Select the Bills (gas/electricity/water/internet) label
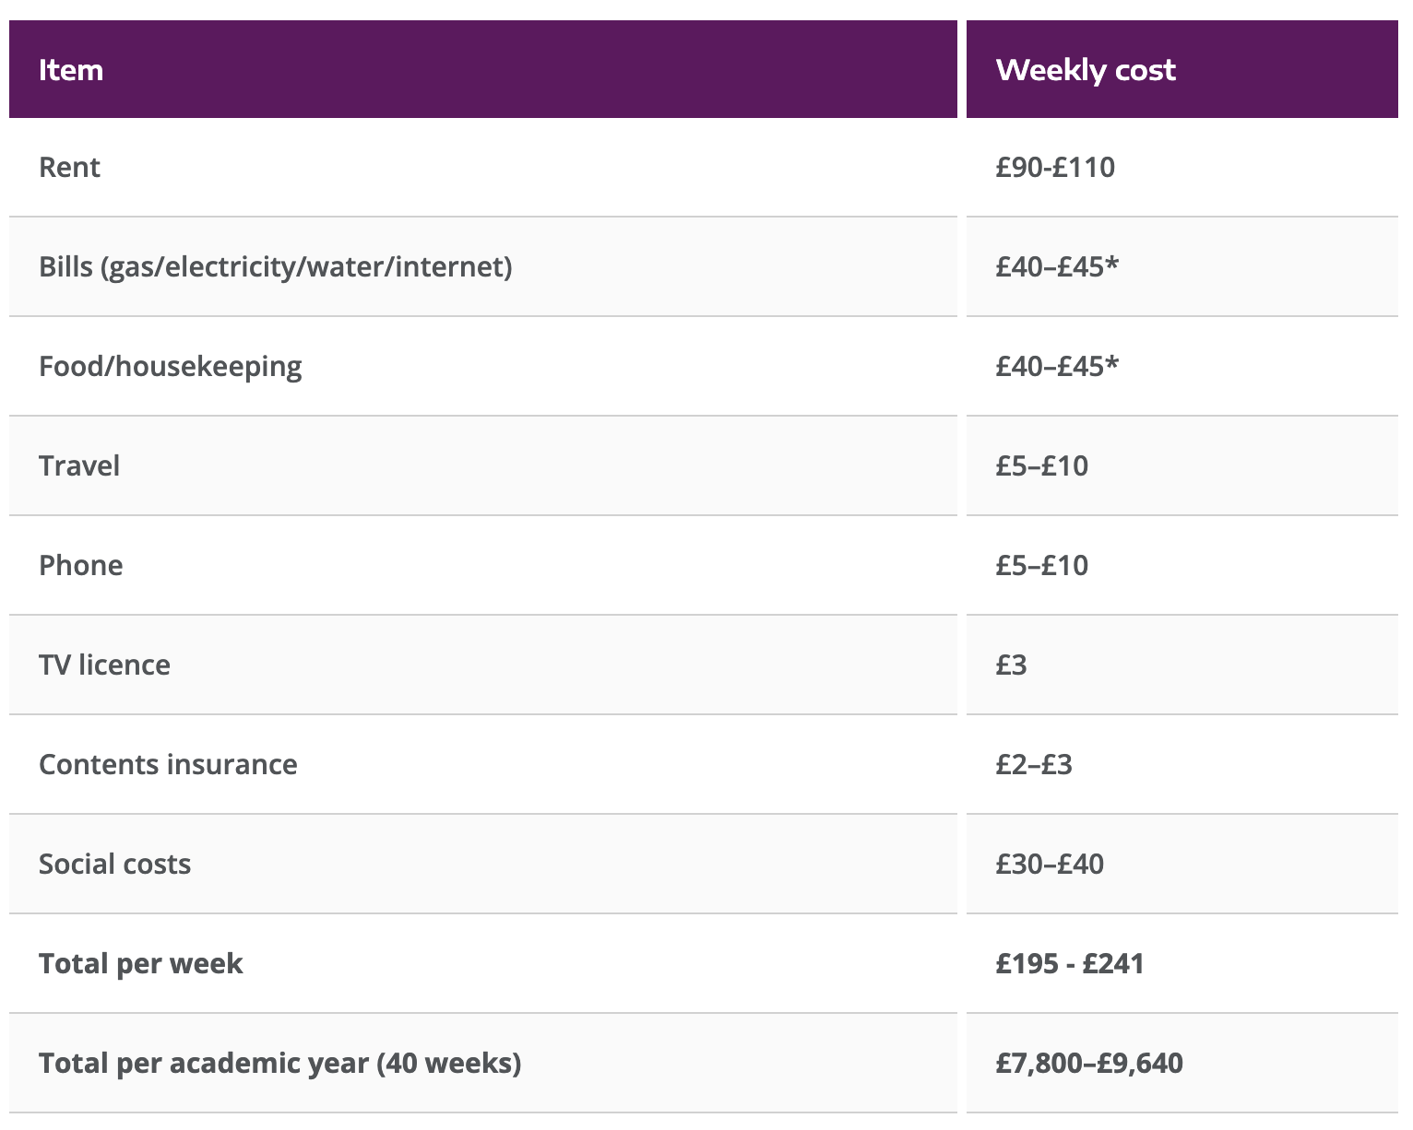This screenshot has width=1413, height=1130. [x=275, y=266]
